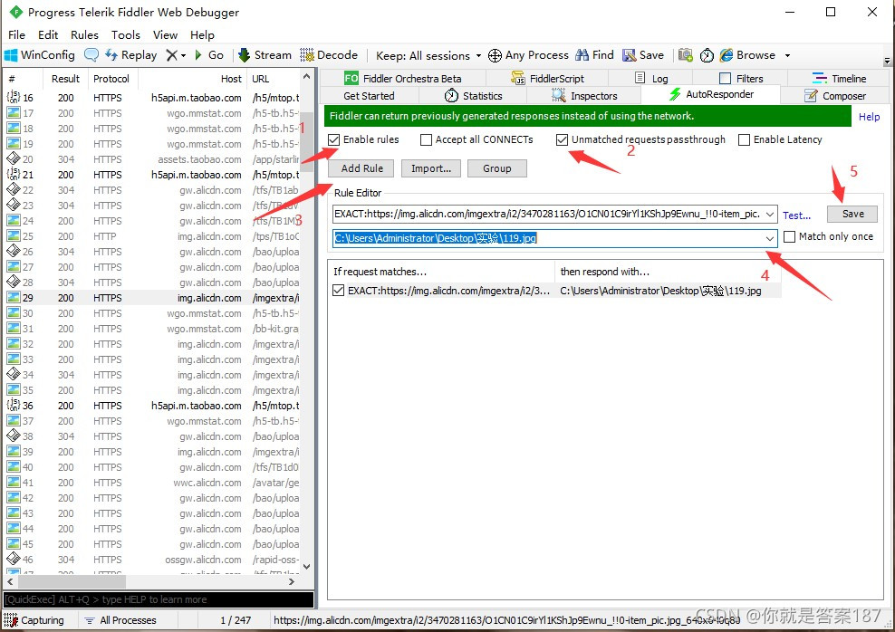Image resolution: width=895 pixels, height=632 pixels.
Task: Toggle Match only once checkbox
Action: 789,236
